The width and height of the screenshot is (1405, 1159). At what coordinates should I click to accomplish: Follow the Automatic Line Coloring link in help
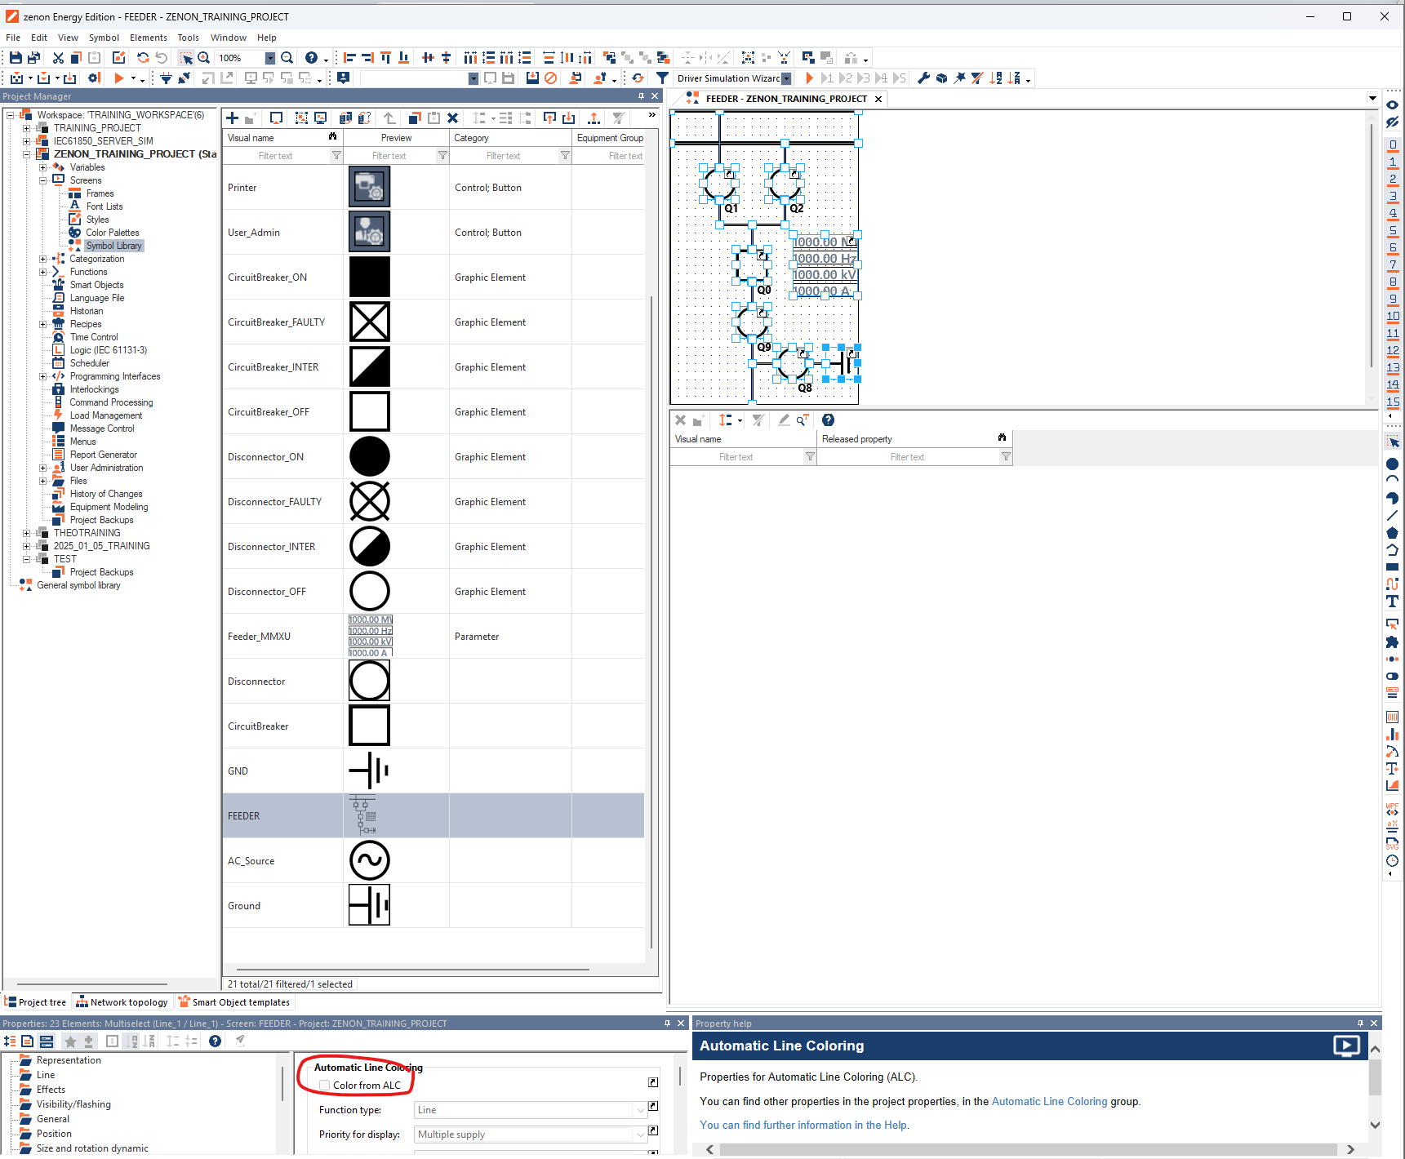[1049, 1101]
